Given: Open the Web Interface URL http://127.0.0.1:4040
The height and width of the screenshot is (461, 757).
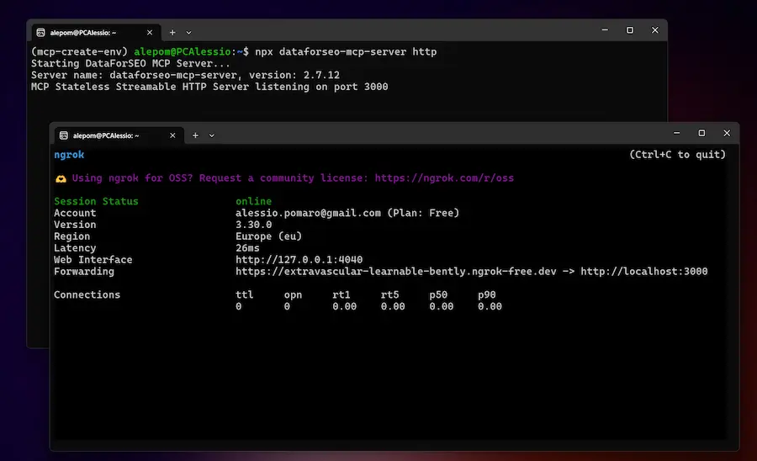Looking at the screenshot, I should point(299,260).
